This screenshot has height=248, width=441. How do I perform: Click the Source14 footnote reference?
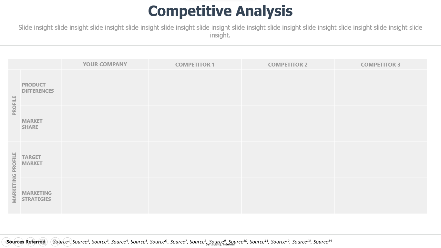coord(323,242)
